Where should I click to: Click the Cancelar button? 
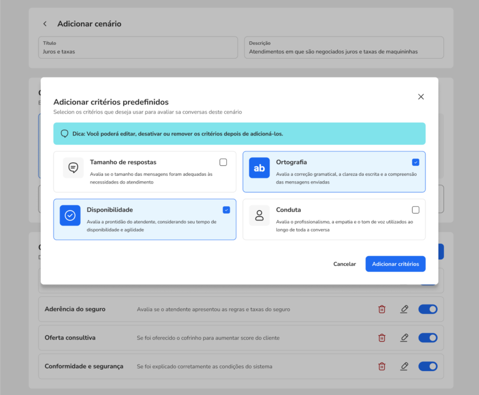(344, 264)
